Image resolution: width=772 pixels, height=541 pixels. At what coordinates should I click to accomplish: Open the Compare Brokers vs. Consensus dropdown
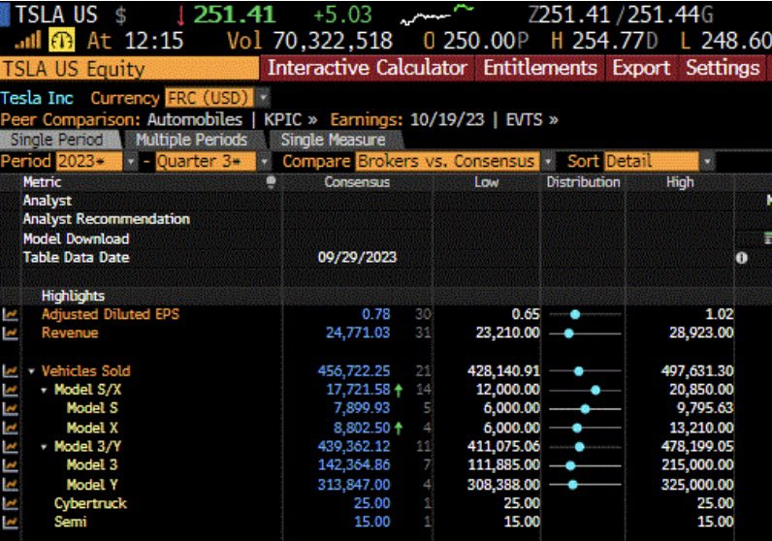(x=547, y=162)
